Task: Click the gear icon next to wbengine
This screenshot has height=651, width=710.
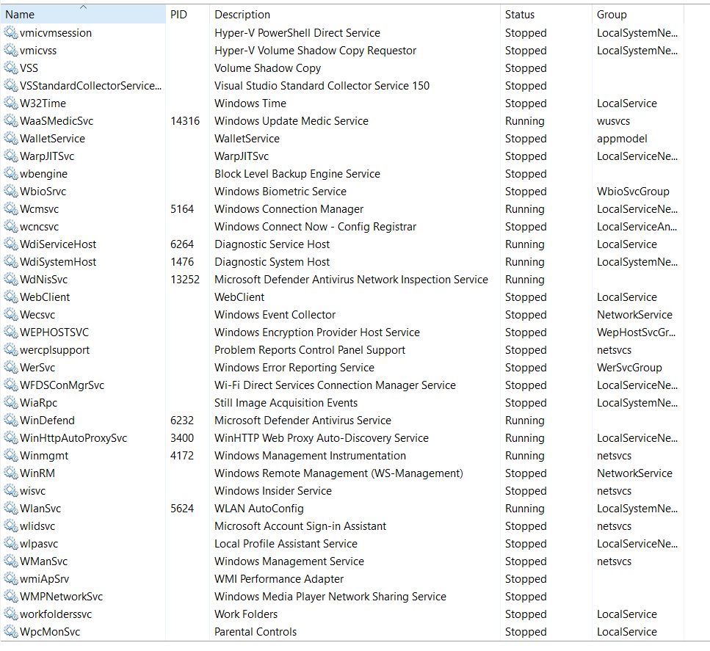Action: tap(11, 174)
